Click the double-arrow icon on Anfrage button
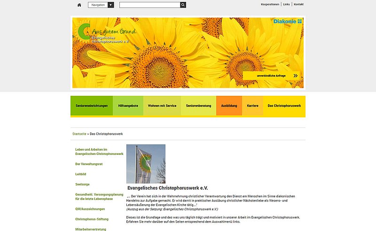Image resolution: width=376 pixels, height=231 pixels. click(x=296, y=76)
